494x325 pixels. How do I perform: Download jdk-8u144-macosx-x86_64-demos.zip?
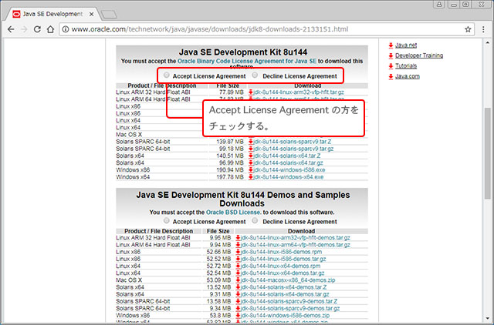click(x=288, y=280)
